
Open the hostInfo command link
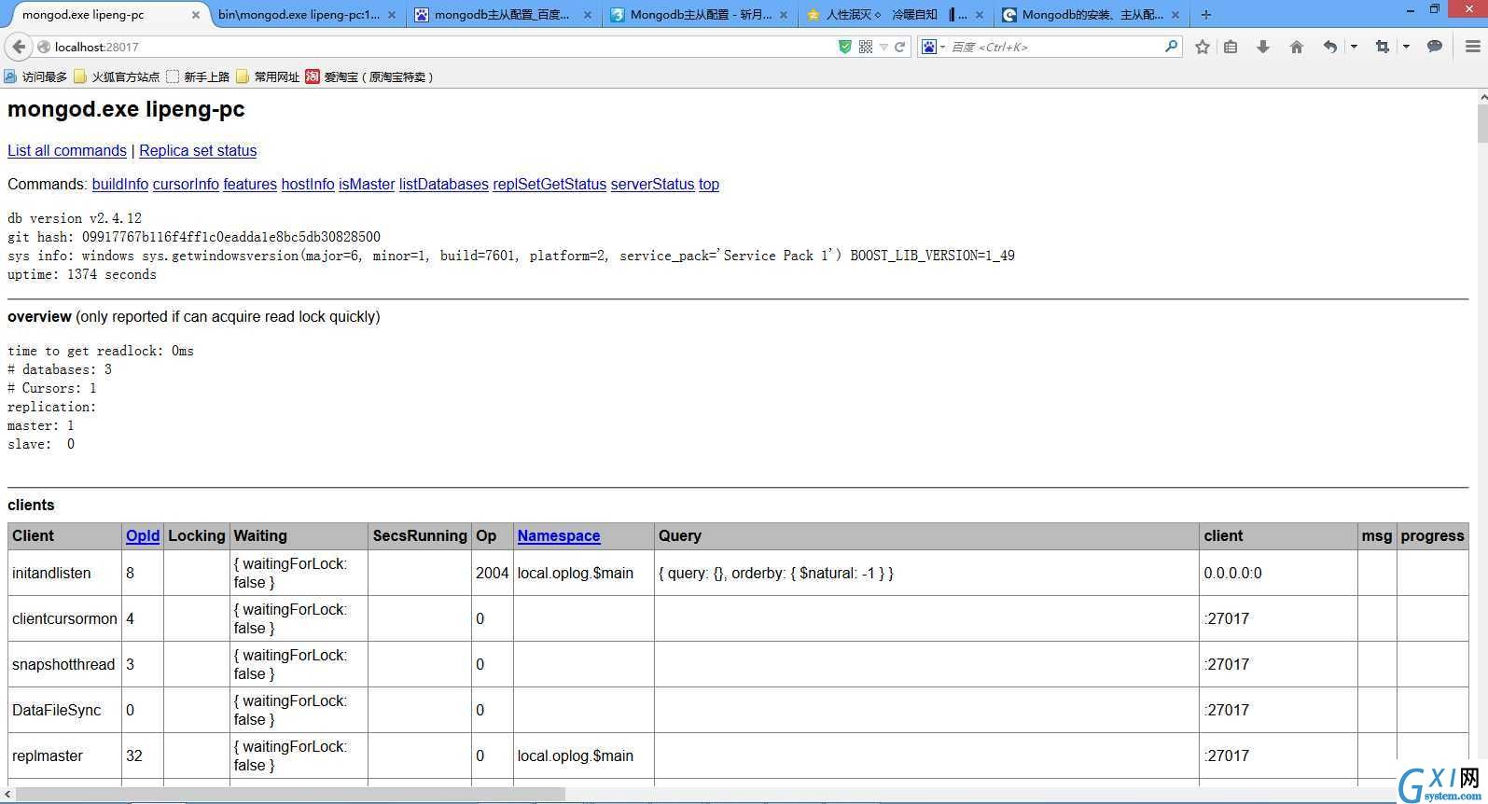pos(308,185)
